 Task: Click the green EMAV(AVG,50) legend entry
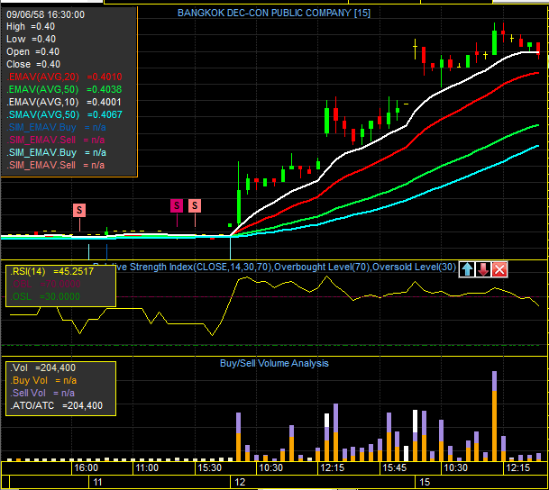pos(64,89)
